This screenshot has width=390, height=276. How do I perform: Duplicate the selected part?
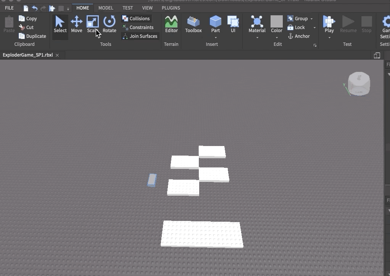pos(32,36)
